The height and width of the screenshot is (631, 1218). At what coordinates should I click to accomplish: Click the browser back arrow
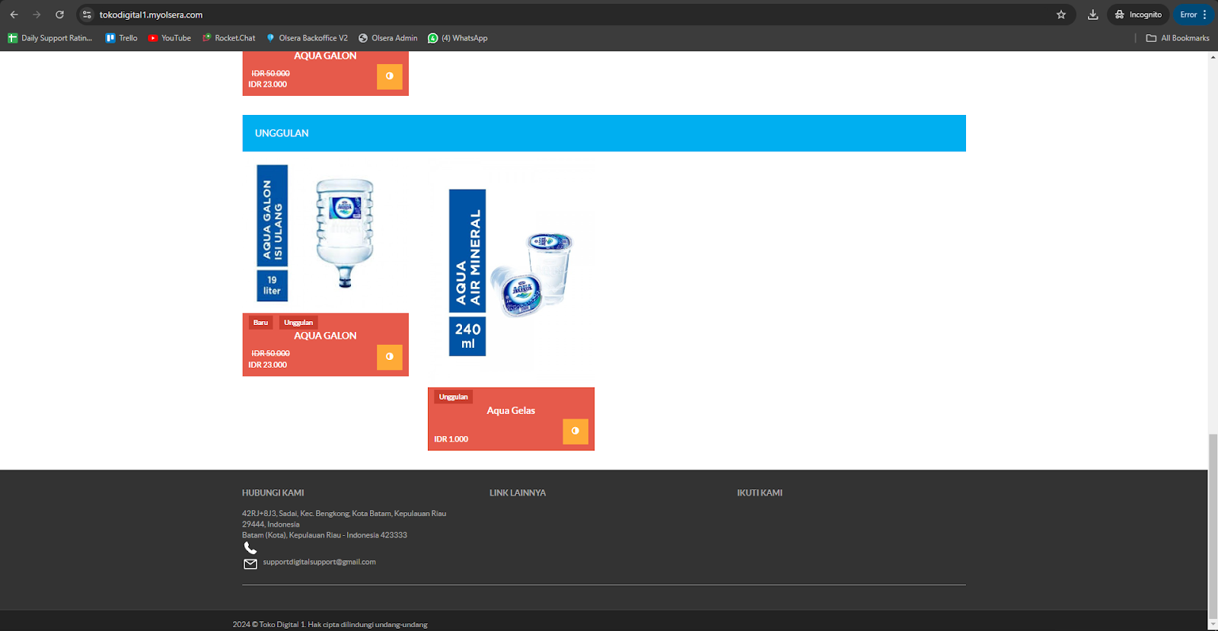14,14
